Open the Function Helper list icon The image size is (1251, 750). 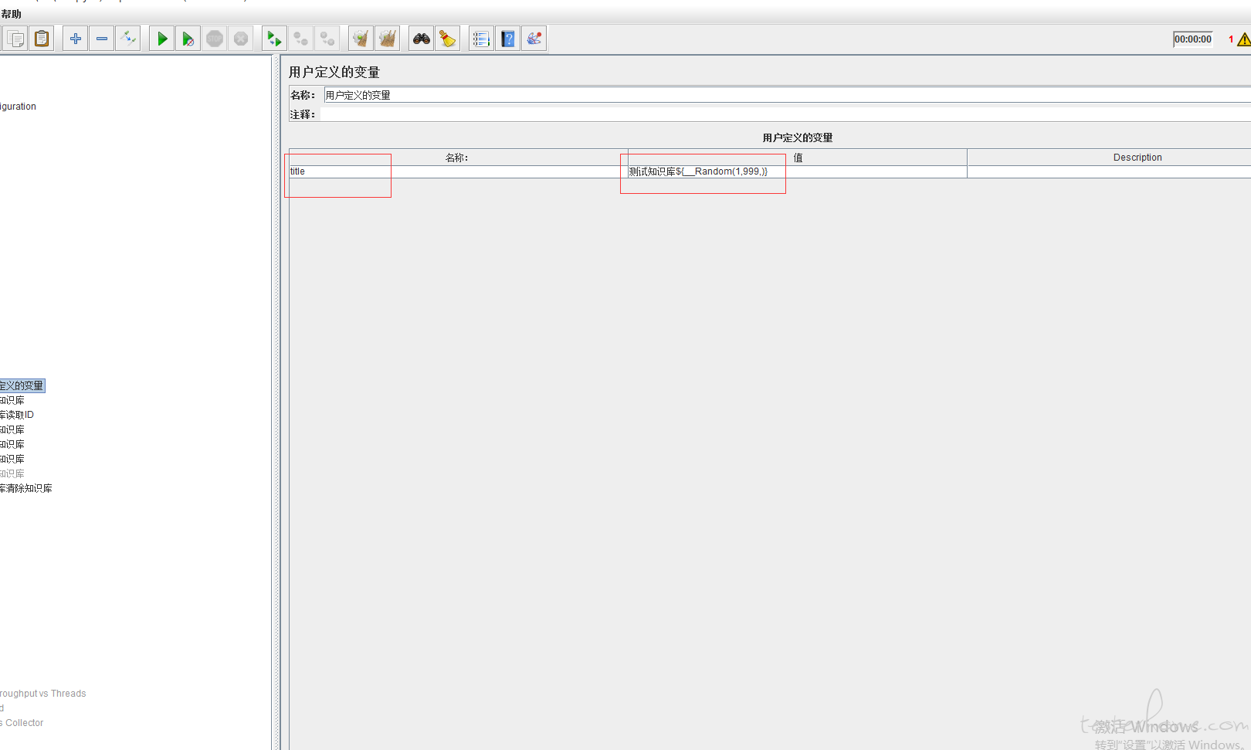click(x=481, y=39)
